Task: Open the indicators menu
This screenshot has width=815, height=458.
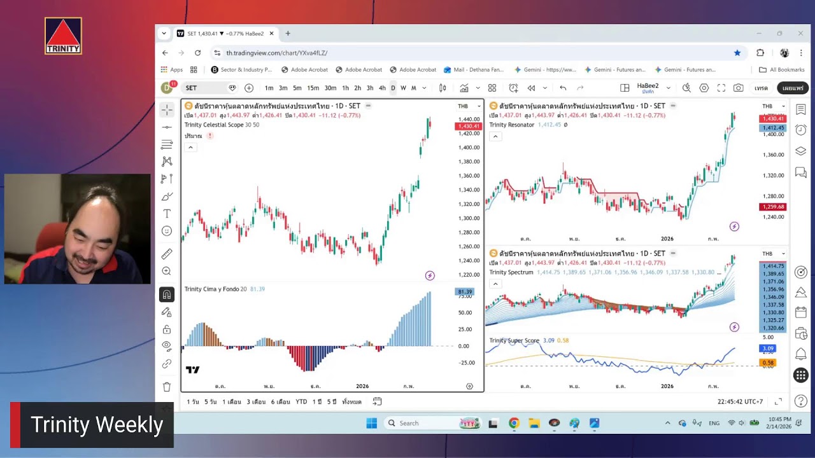Action: pos(464,88)
